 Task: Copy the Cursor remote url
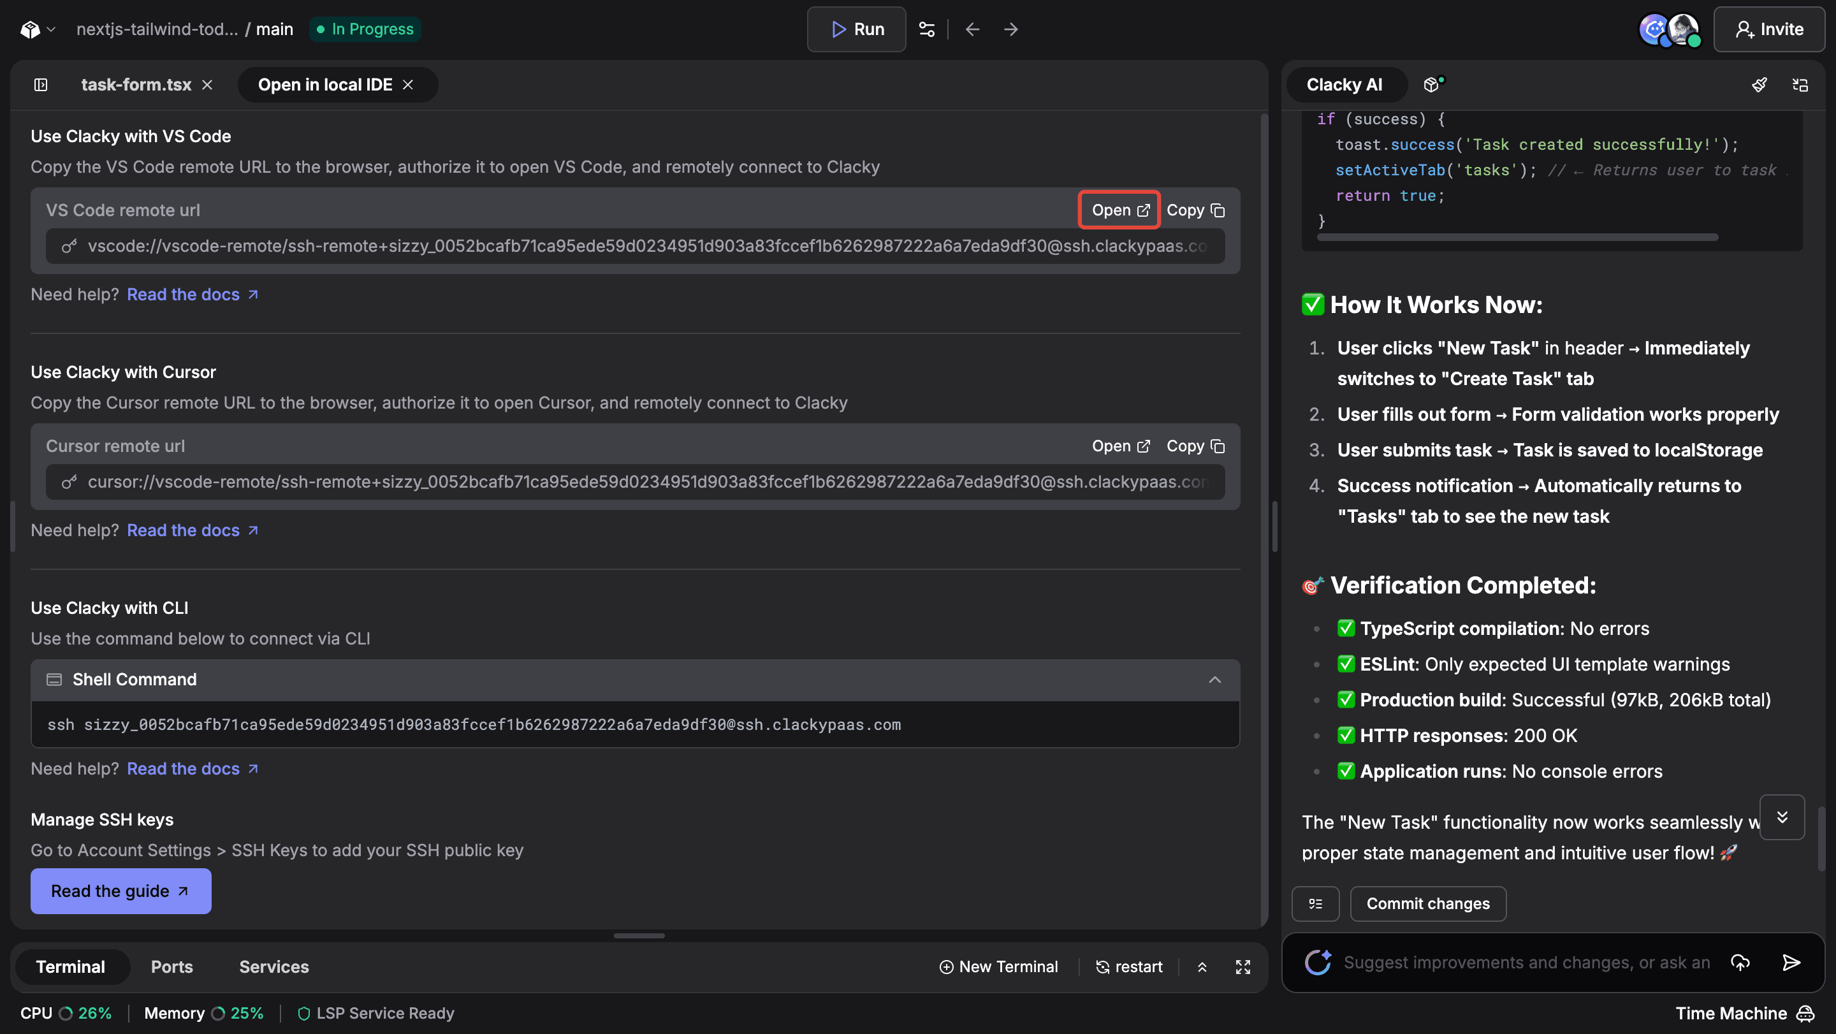(x=1195, y=446)
